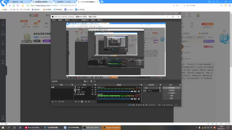Pop out the Sources dock

[95, 85]
